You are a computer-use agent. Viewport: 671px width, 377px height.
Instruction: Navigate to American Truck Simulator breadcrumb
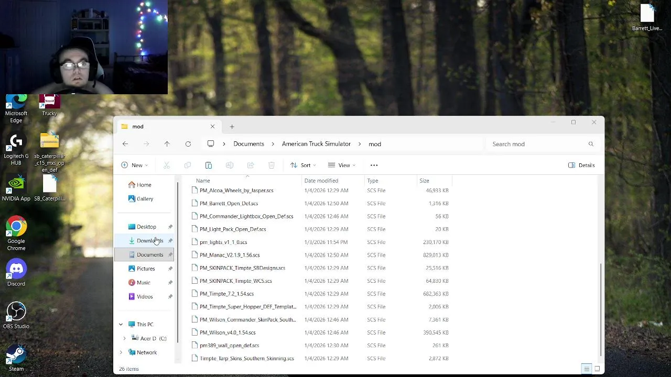click(x=316, y=144)
